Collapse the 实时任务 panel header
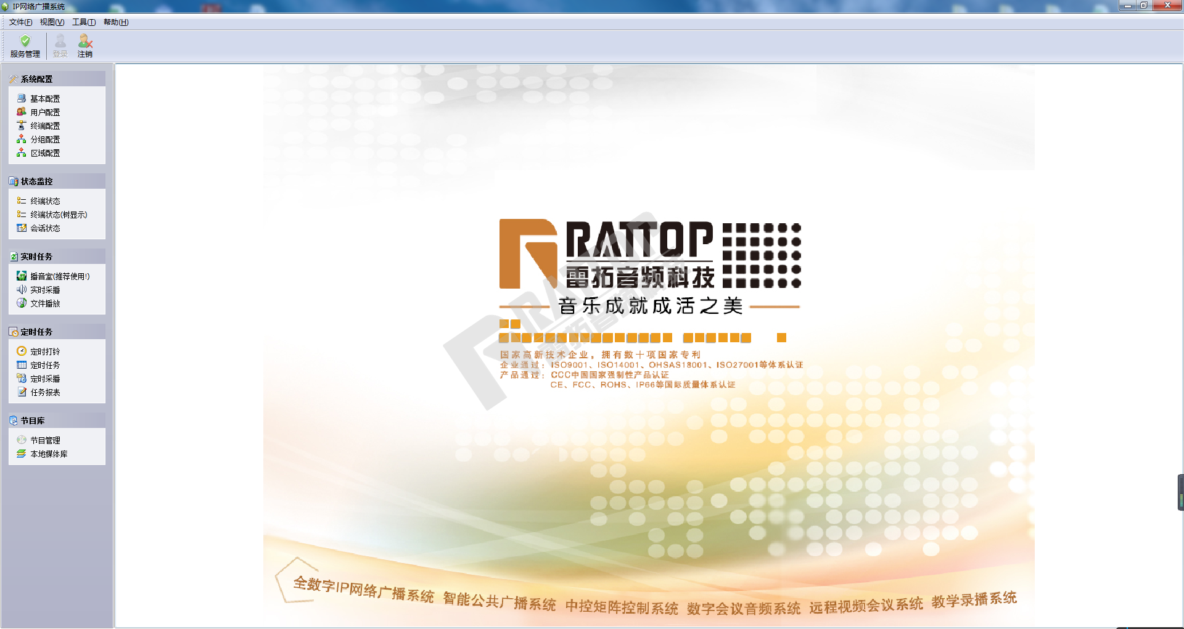Image resolution: width=1184 pixels, height=629 pixels. [57, 257]
